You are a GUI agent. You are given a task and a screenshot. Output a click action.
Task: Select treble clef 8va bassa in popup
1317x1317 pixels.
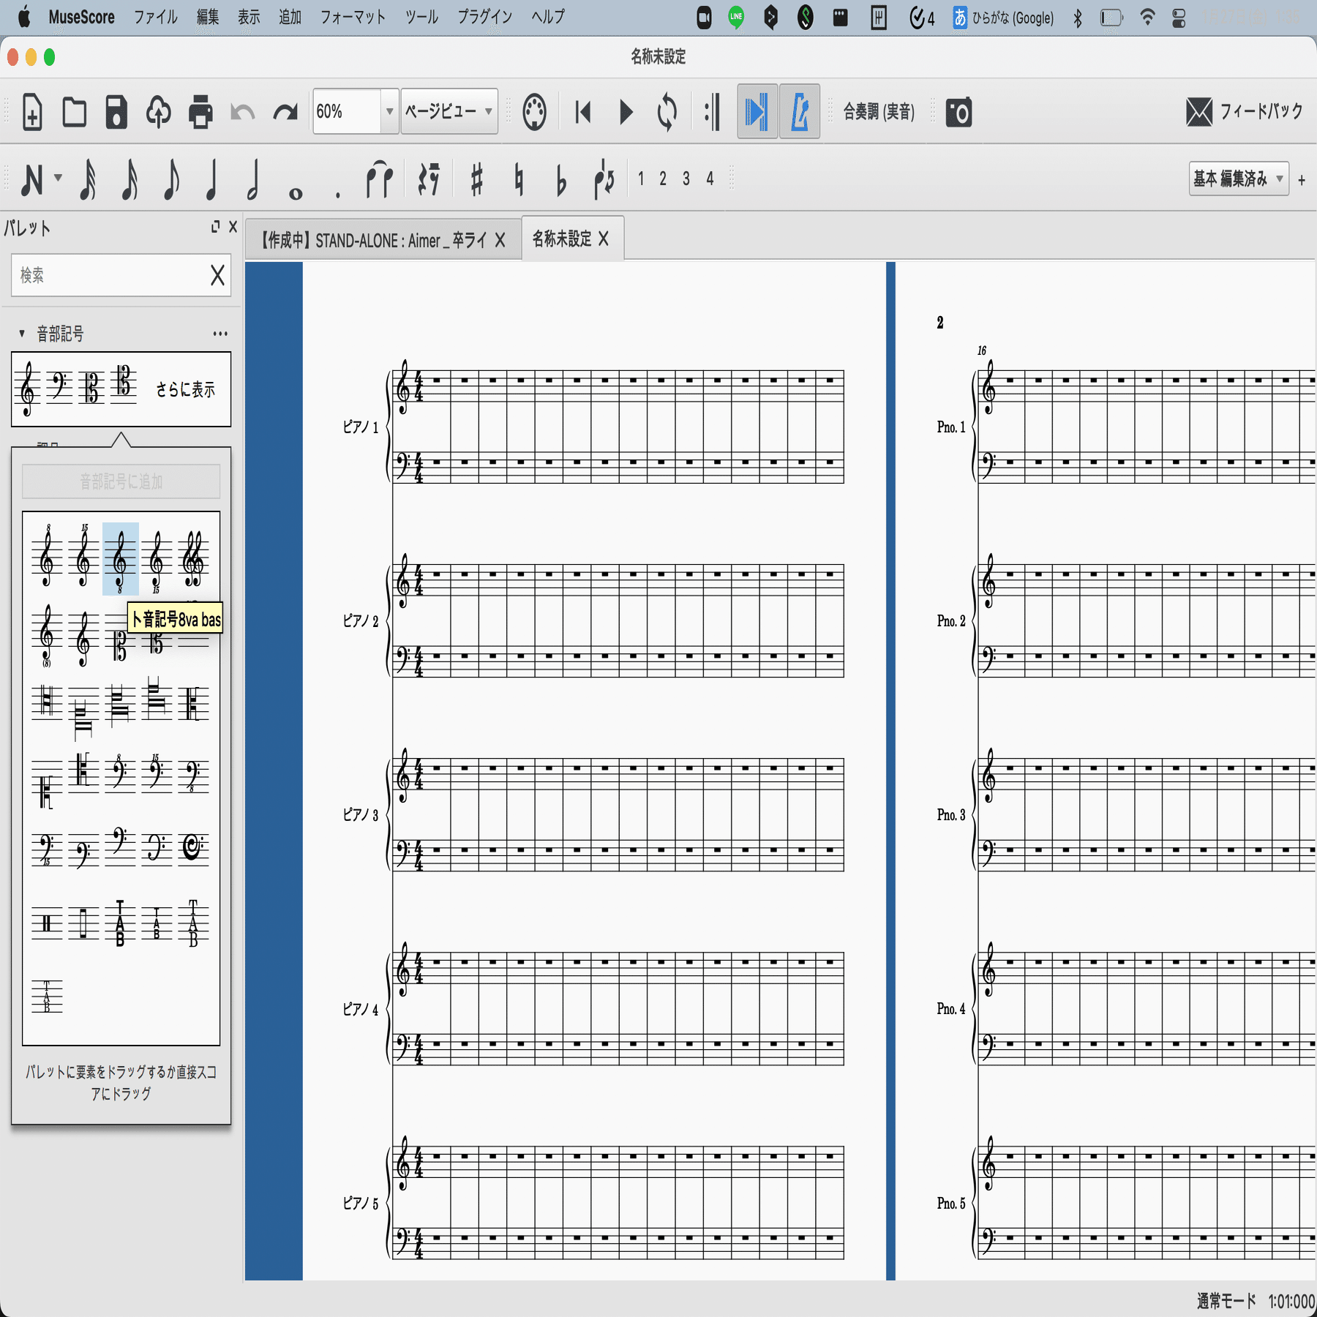120,559
